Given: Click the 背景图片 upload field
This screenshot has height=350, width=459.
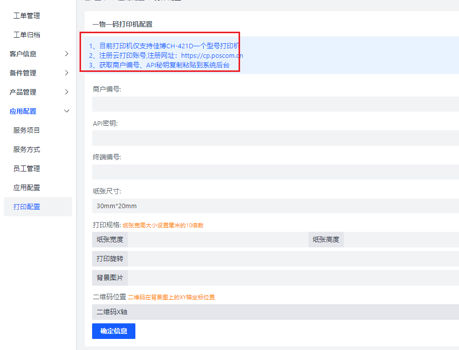Looking at the screenshot, I should [x=226, y=277].
